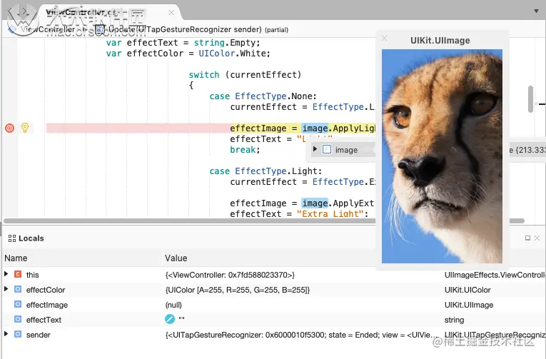Toggle the breakpoint on the effectImage line

point(10,128)
